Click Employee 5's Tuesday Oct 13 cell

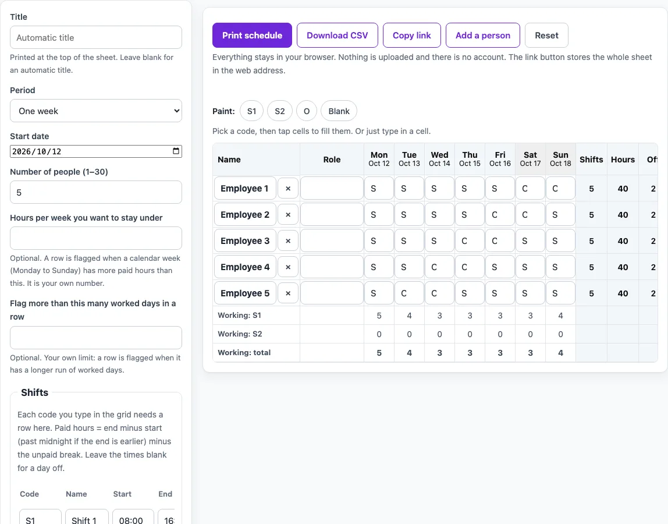point(410,293)
